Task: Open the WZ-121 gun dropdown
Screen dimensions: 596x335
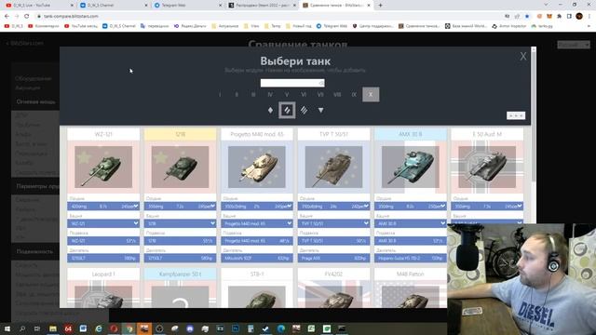Action: pyautogui.click(x=103, y=207)
